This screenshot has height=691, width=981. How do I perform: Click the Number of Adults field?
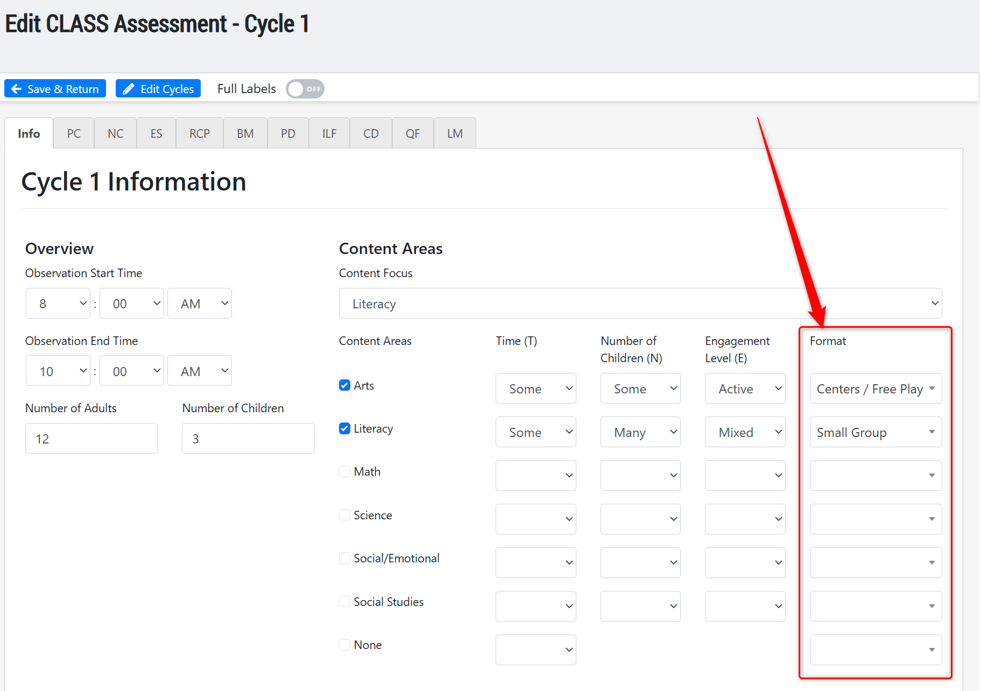[x=91, y=438]
